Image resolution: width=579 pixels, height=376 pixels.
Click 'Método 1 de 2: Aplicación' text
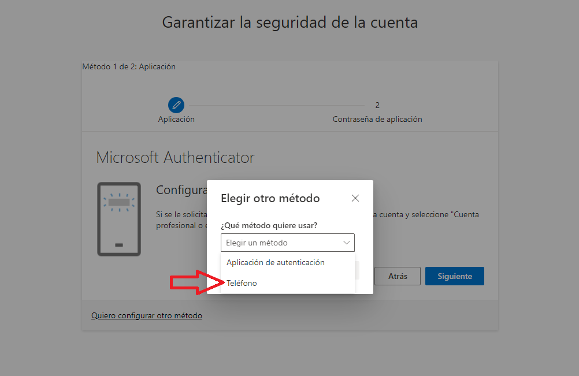[x=129, y=67]
